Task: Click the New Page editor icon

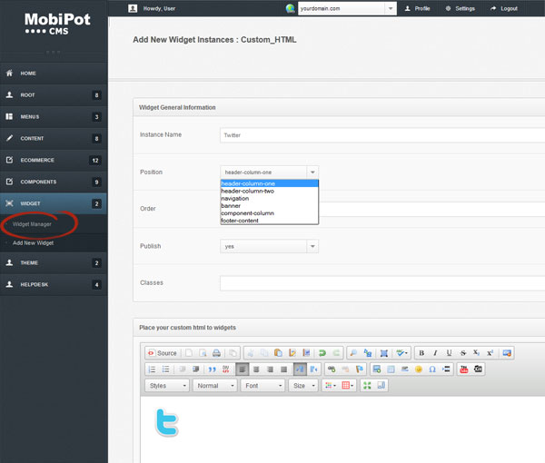Action: point(189,353)
